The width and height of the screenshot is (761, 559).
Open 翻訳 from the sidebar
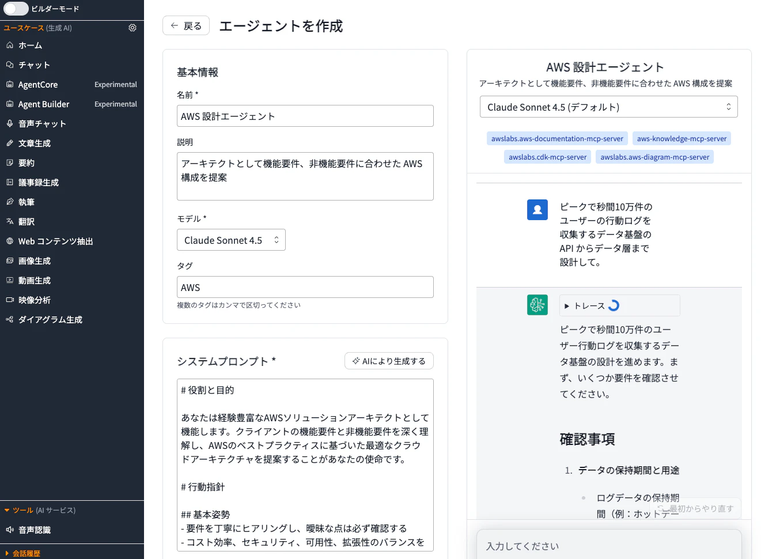tap(72, 221)
